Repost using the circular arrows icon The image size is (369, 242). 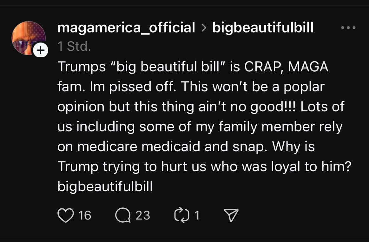click(181, 215)
